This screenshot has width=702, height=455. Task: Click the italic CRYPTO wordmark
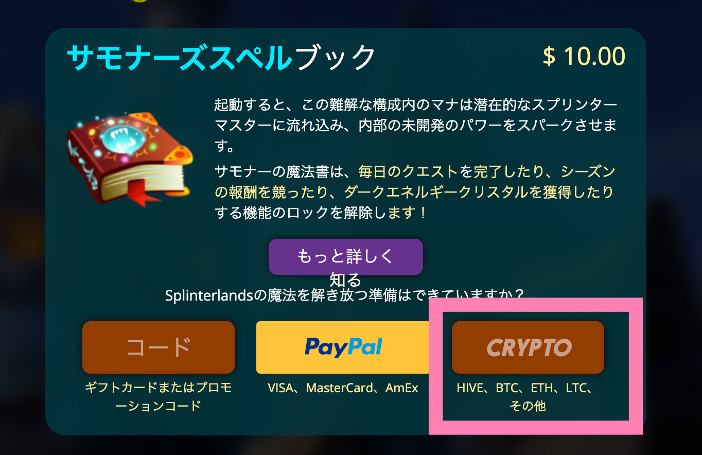pos(529,348)
